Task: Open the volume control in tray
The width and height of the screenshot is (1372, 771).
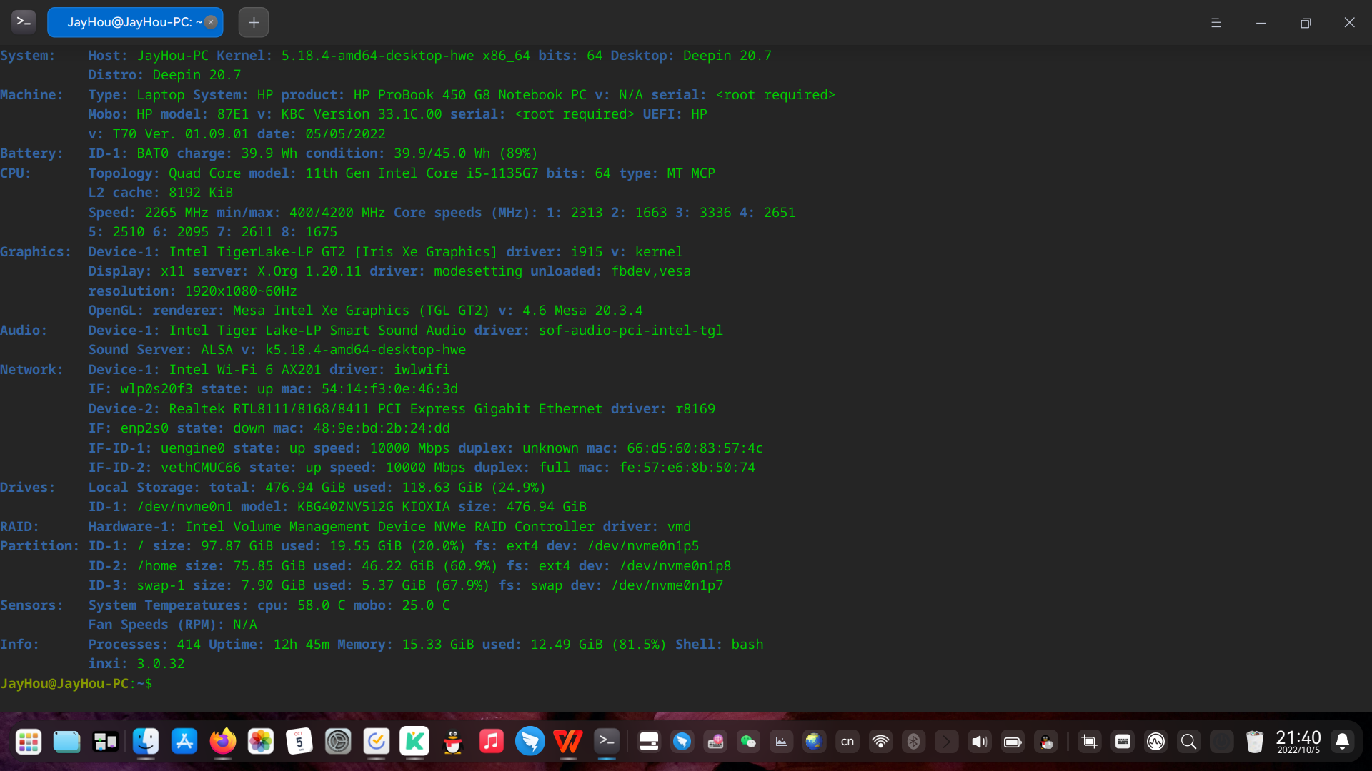Action: click(979, 742)
